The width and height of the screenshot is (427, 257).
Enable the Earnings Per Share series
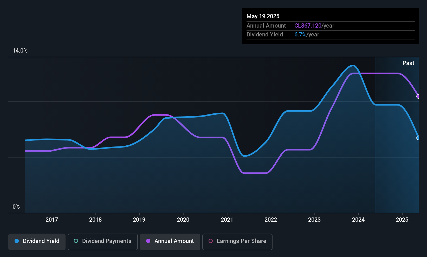(237, 241)
